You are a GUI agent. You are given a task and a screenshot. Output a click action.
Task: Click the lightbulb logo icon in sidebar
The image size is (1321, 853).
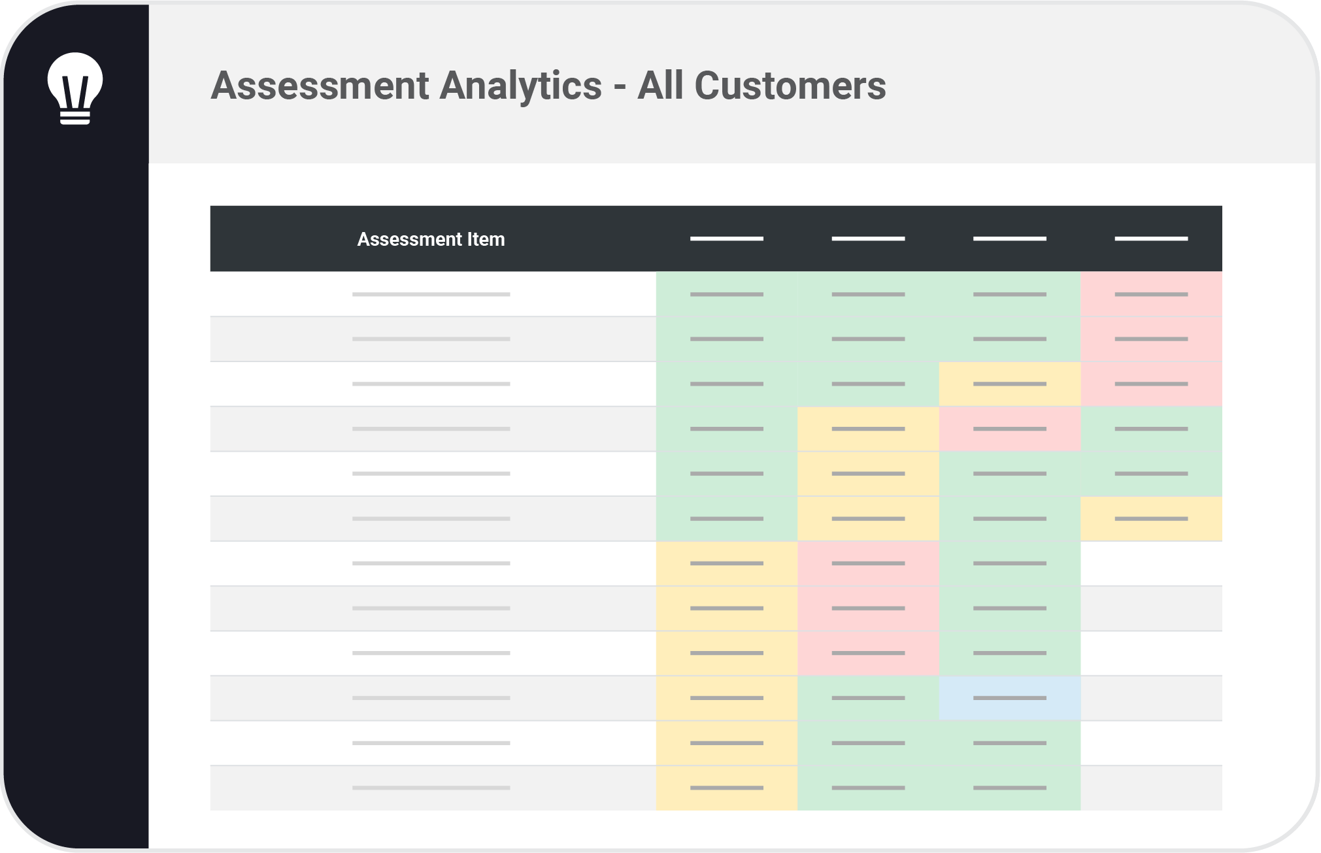[75, 88]
